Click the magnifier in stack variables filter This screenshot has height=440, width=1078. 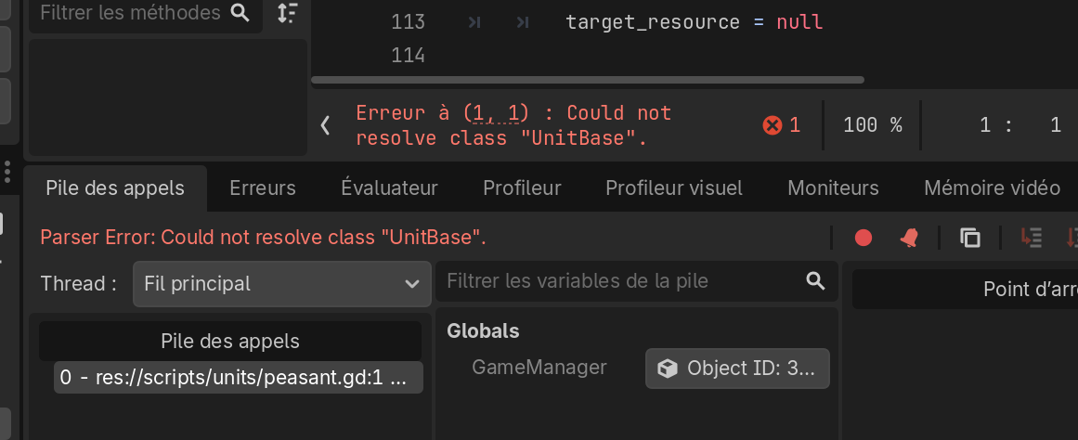click(x=815, y=280)
